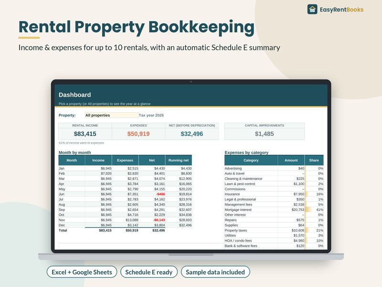Click the Rental Income value $83,415
This screenshot has height=287, width=382.
click(x=85, y=134)
